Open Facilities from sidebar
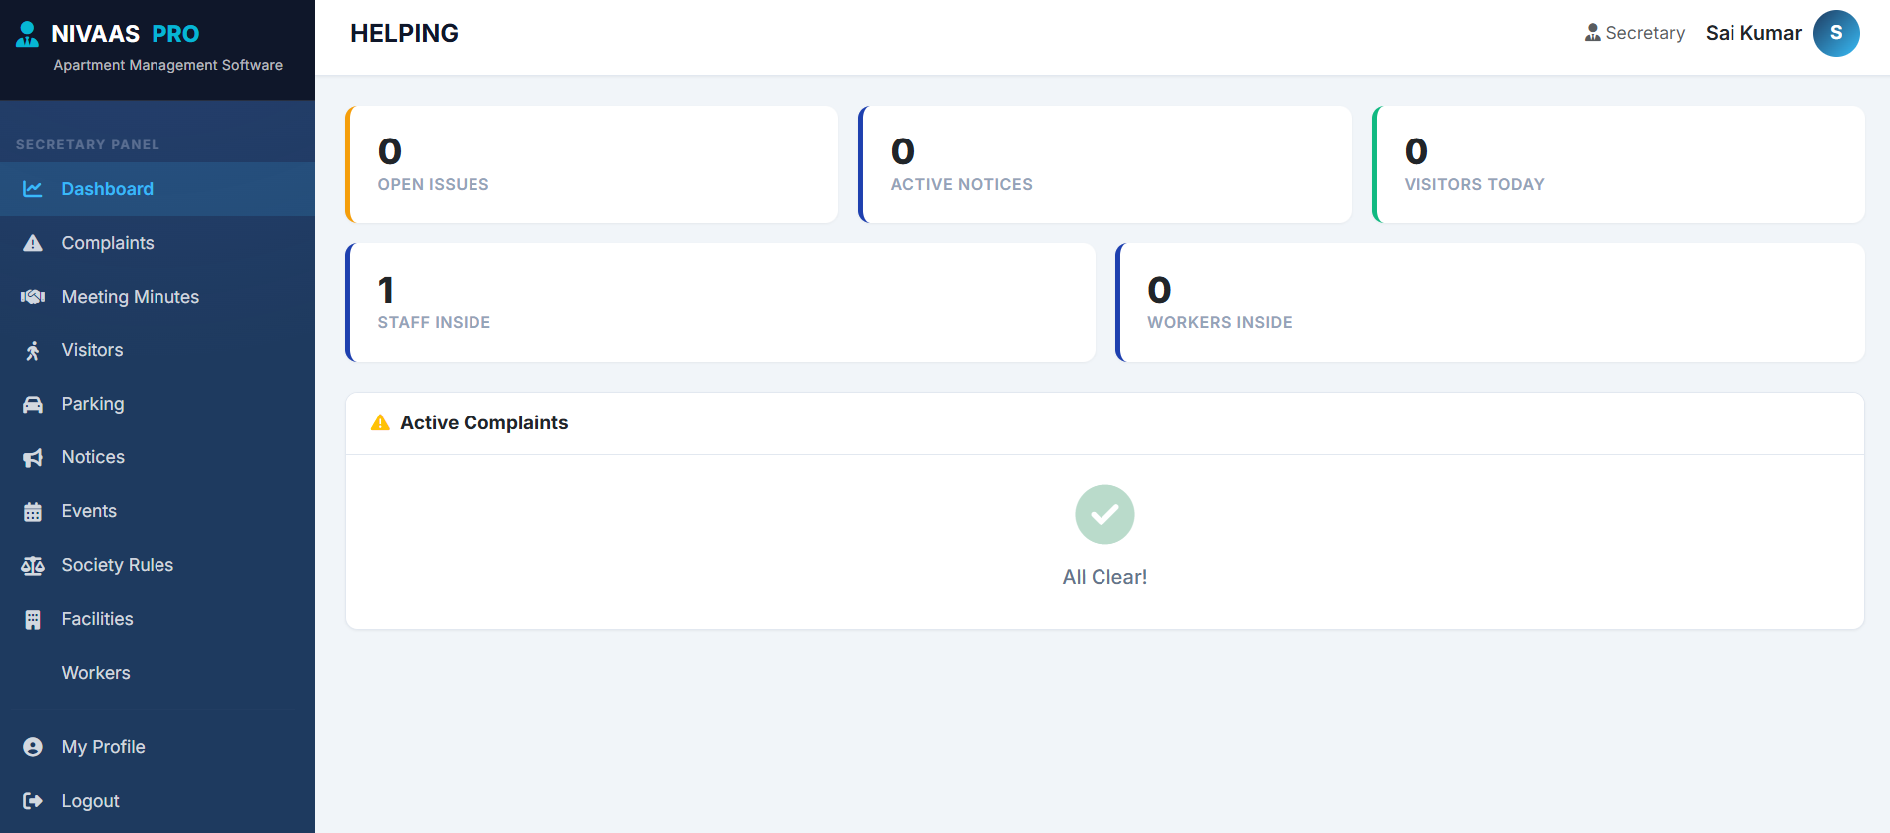Image resolution: width=1890 pixels, height=833 pixels. [157, 620]
